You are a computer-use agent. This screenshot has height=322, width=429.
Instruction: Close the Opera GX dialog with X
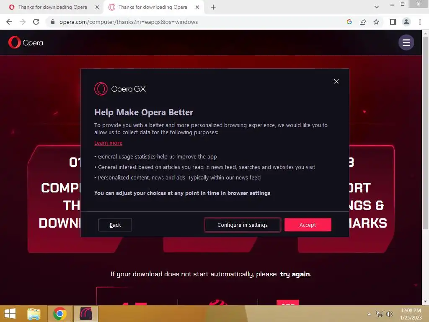tap(336, 81)
